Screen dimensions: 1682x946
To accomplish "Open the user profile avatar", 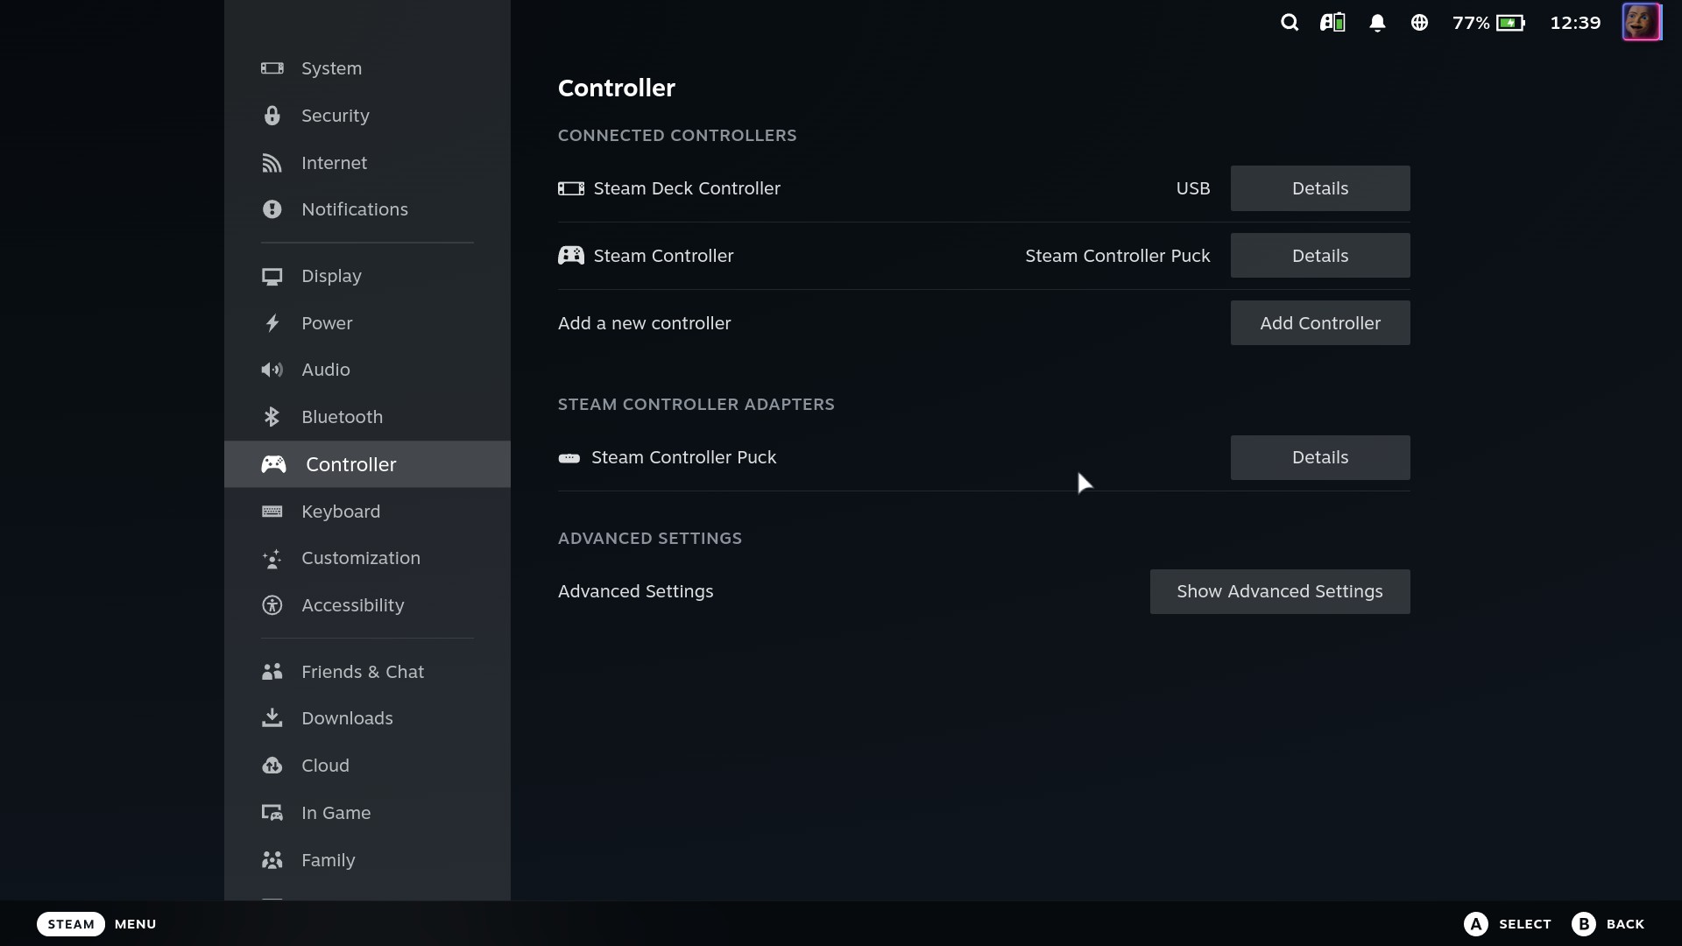I will pos(1642,22).
